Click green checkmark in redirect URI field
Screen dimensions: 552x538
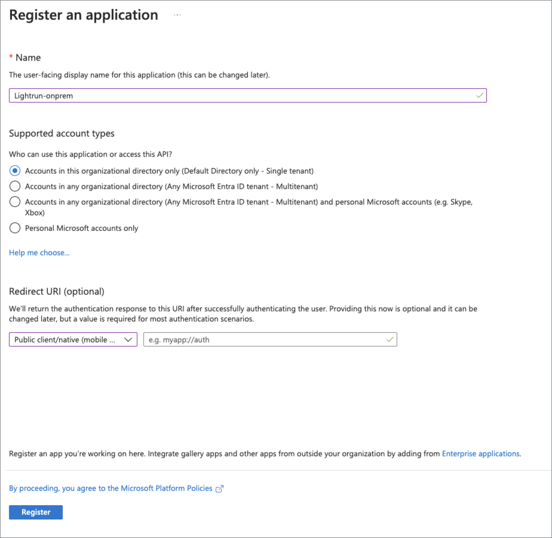tap(390, 339)
